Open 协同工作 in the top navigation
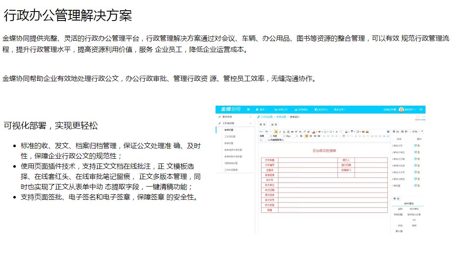The image size is (458, 255). tap(281, 110)
